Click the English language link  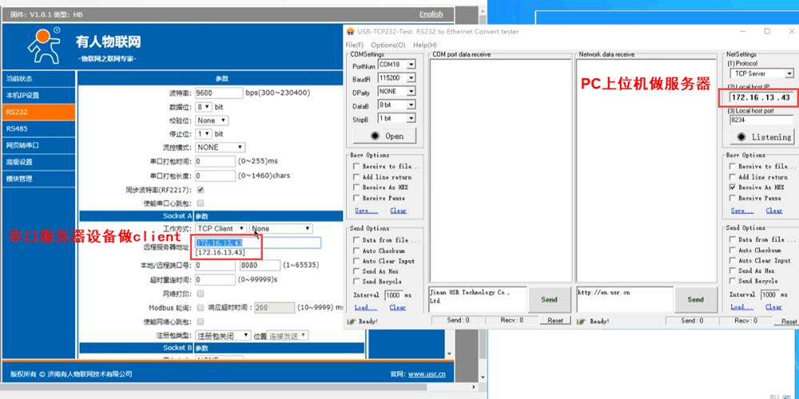pyautogui.click(x=430, y=14)
